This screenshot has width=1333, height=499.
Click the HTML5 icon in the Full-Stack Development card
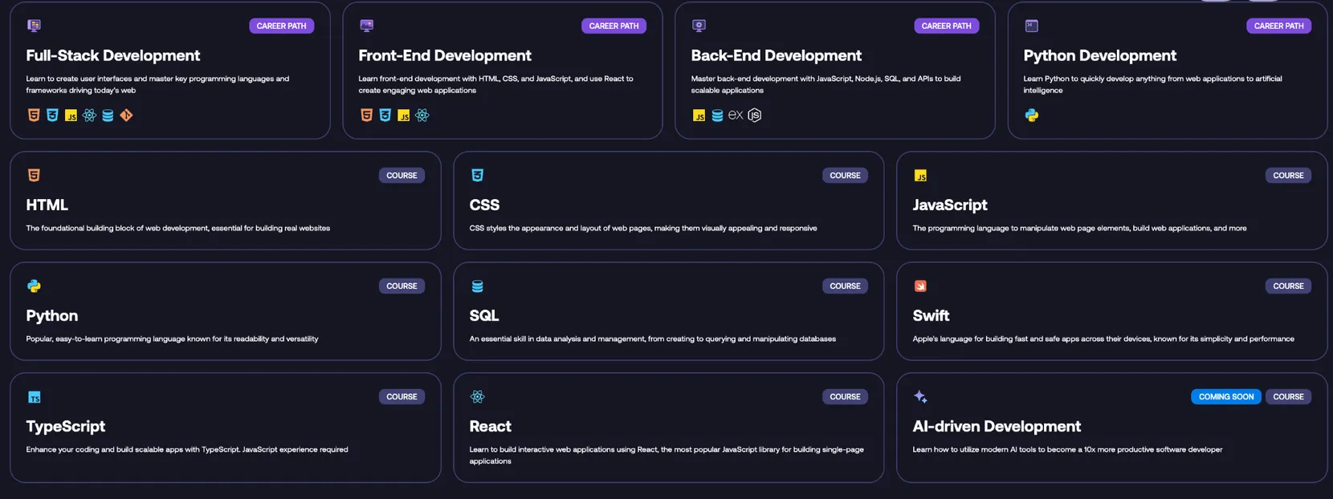(34, 116)
